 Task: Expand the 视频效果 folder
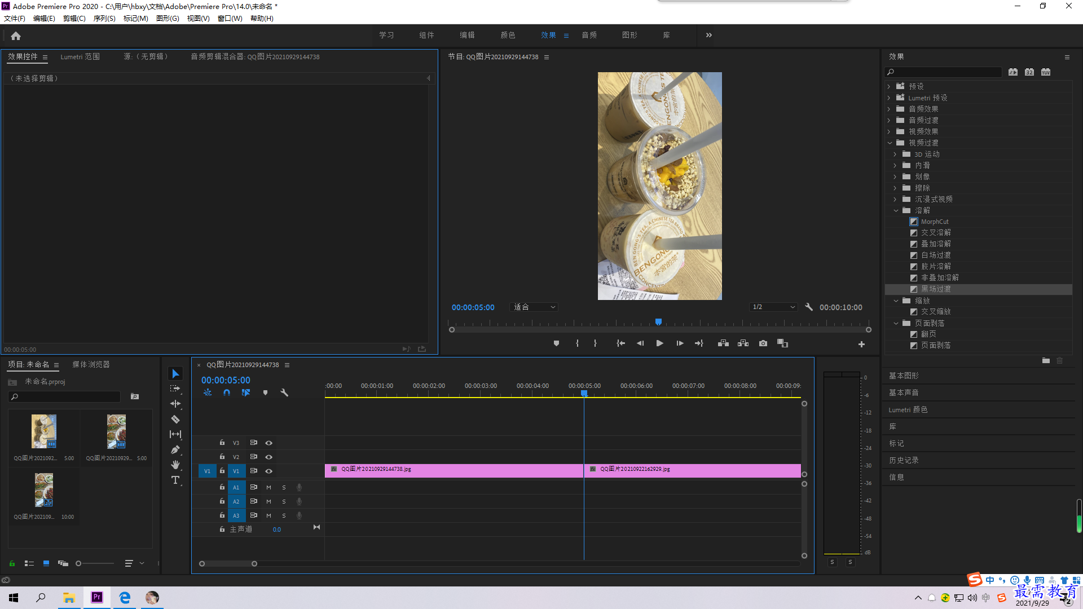[889, 131]
